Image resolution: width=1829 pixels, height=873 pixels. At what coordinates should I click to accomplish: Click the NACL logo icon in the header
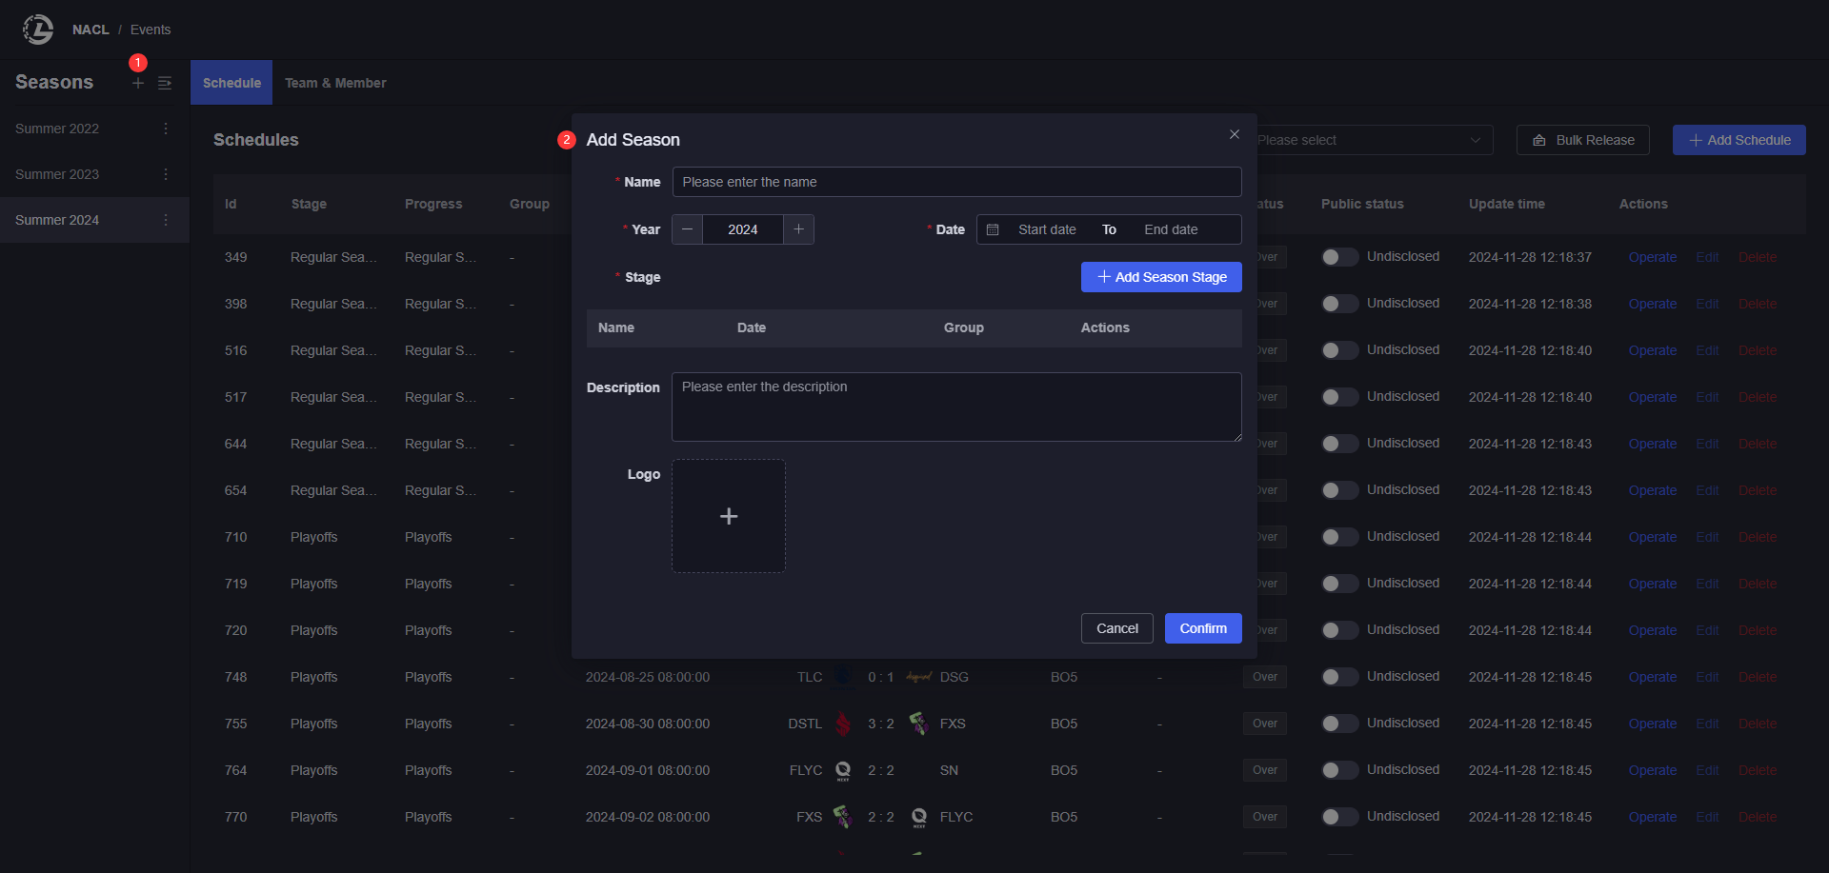click(38, 30)
